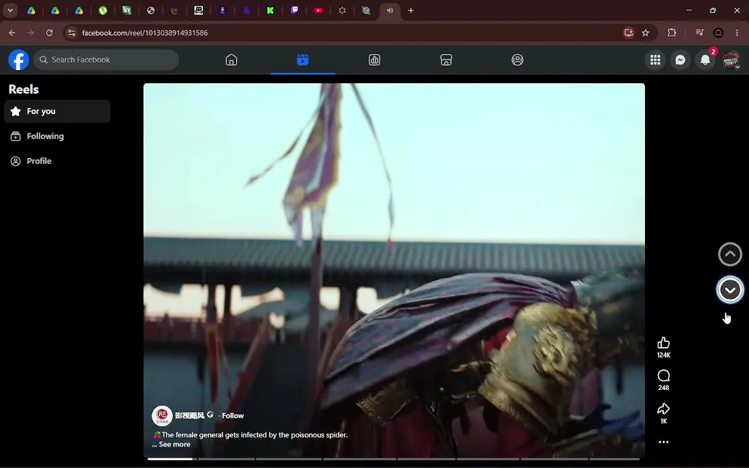The image size is (749, 468).
Task: Share the reel with the arrow icon
Action: [x=663, y=409]
